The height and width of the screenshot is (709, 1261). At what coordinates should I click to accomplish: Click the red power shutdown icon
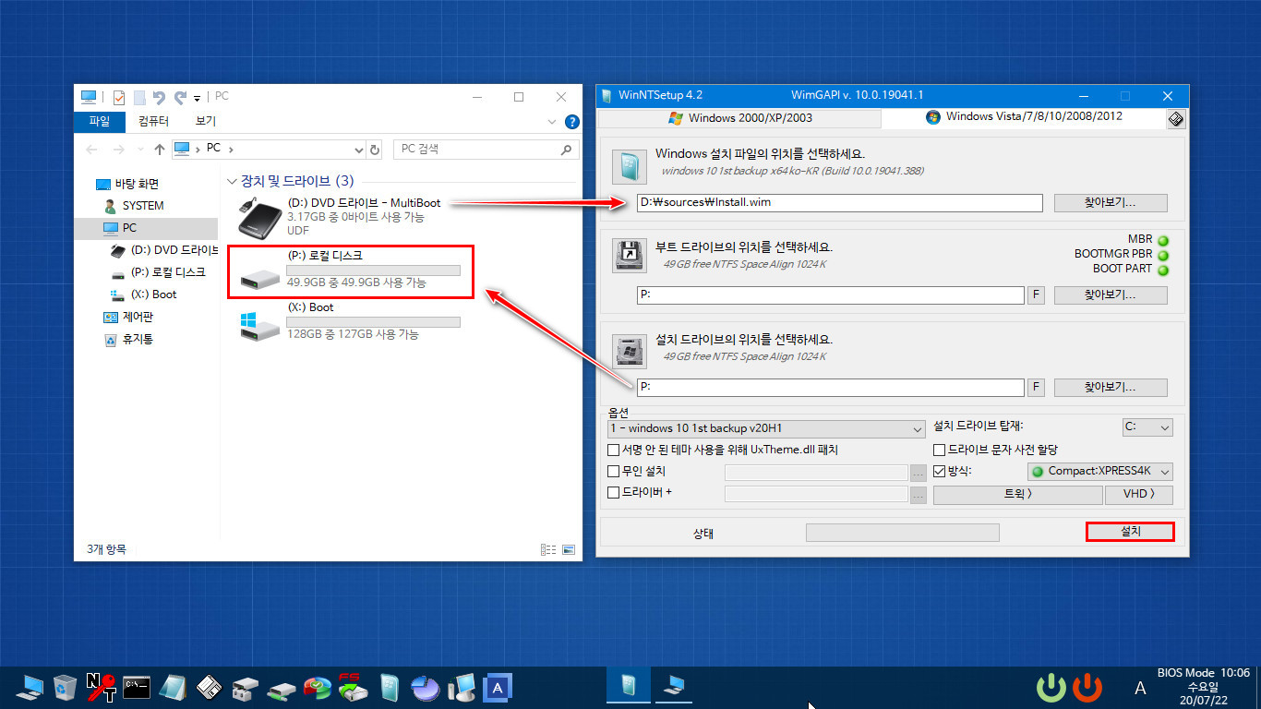click(x=1087, y=687)
